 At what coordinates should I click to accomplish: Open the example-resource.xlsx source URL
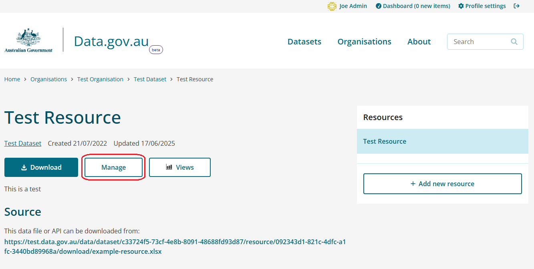[x=175, y=247]
